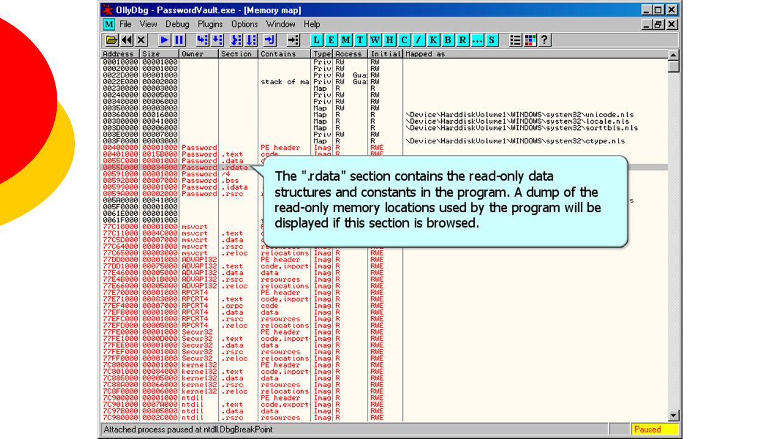
Task: Select the kernel32 .text row at 7C801000
Action: (384, 371)
